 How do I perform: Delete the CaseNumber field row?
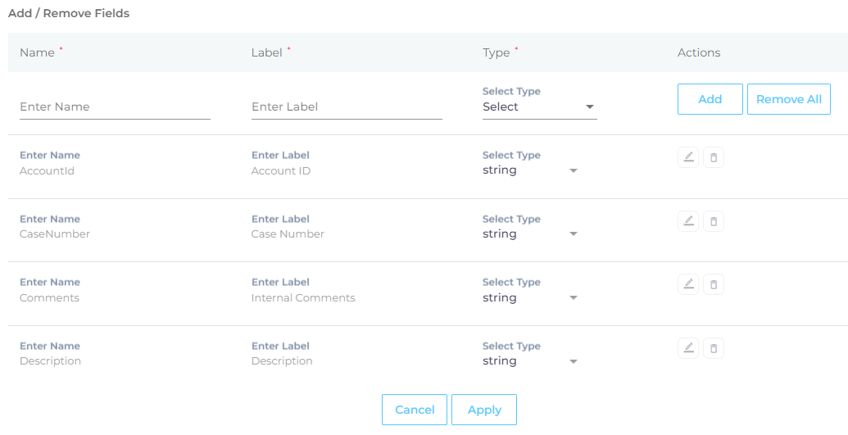click(714, 221)
